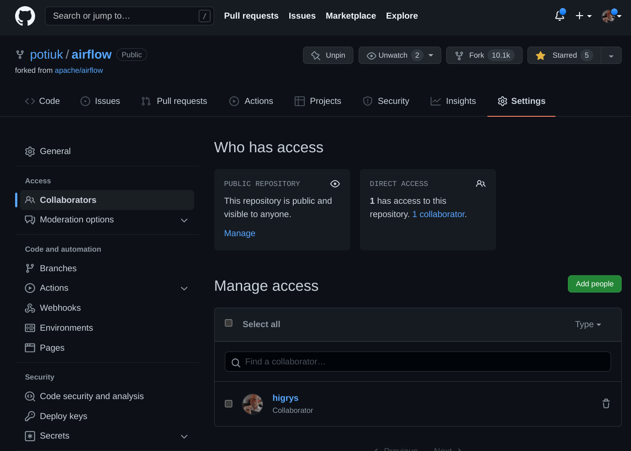
Task: Switch to the Security tab
Action: point(386,101)
